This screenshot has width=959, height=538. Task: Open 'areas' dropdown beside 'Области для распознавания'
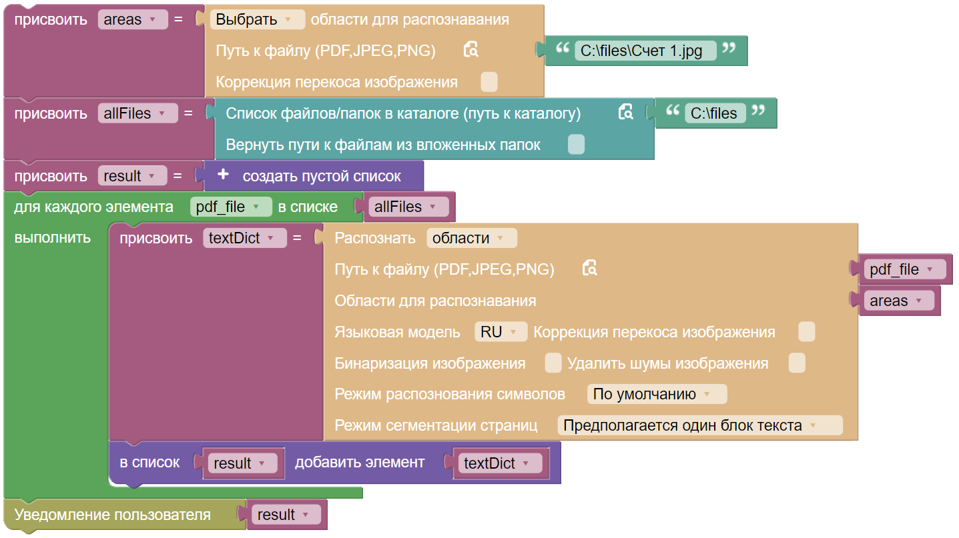[x=899, y=301]
